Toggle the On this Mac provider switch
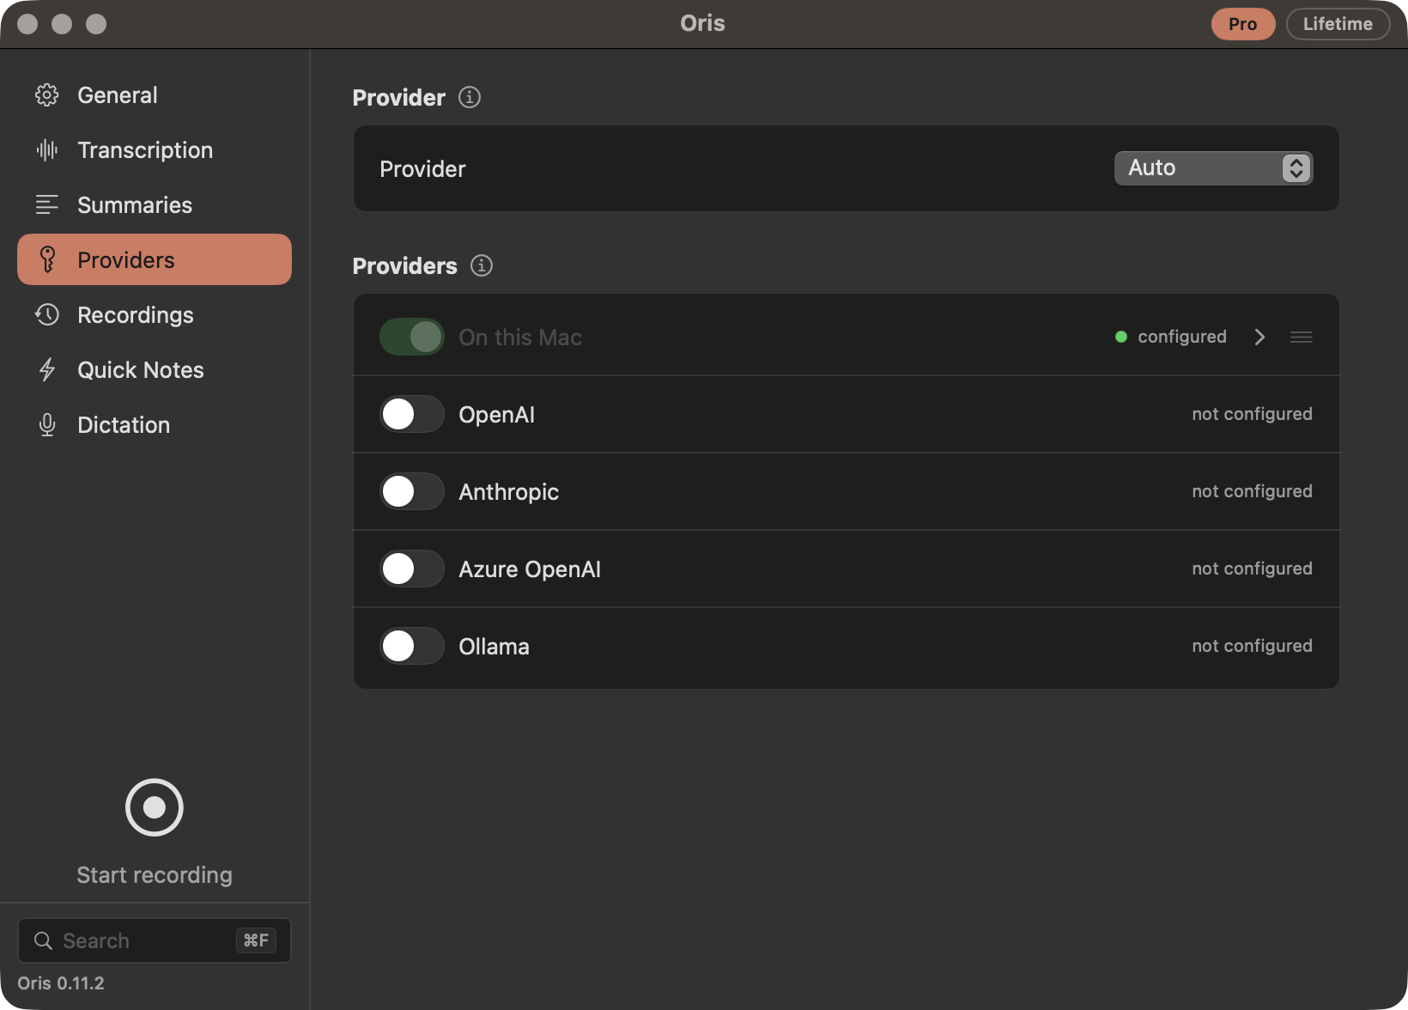Viewport: 1408px width, 1010px height. click(x=412, y=337)
